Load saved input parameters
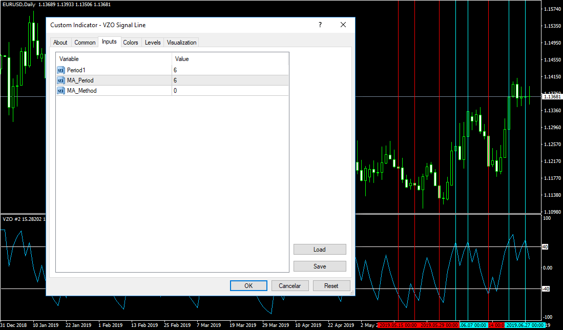This screenshot has height=330, width=563. 320,249
